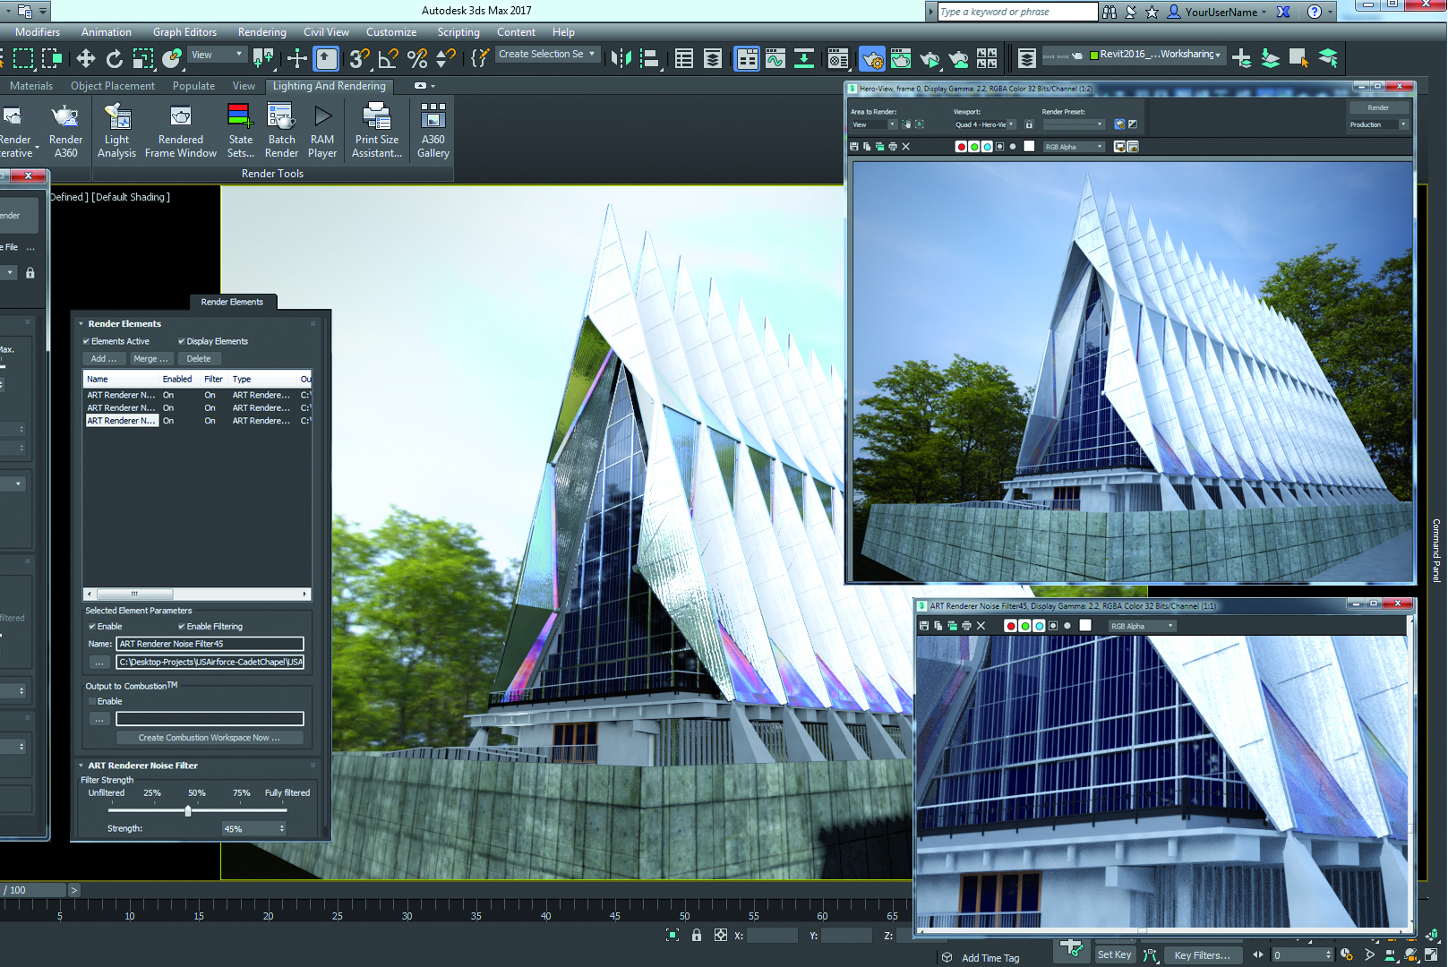Select the ART Renderer Noise Filter45 name field
The width and height of the screenshot is (1448, 967).
point(210,644)
